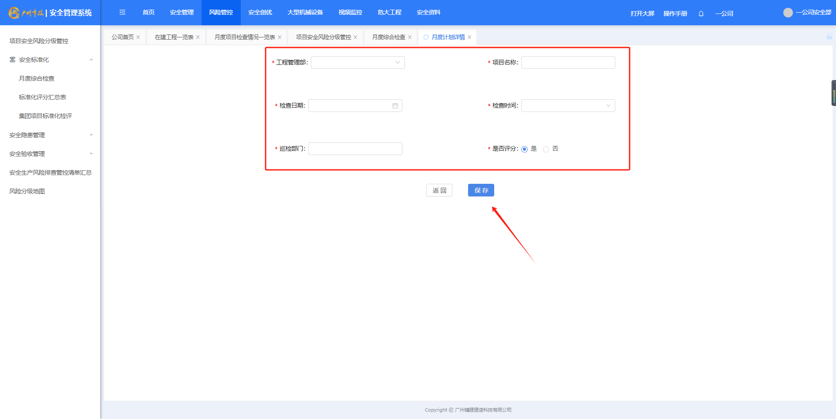Click the lock icon at right edge
This screenshot has height=419, width=836.
coord(829,37)
